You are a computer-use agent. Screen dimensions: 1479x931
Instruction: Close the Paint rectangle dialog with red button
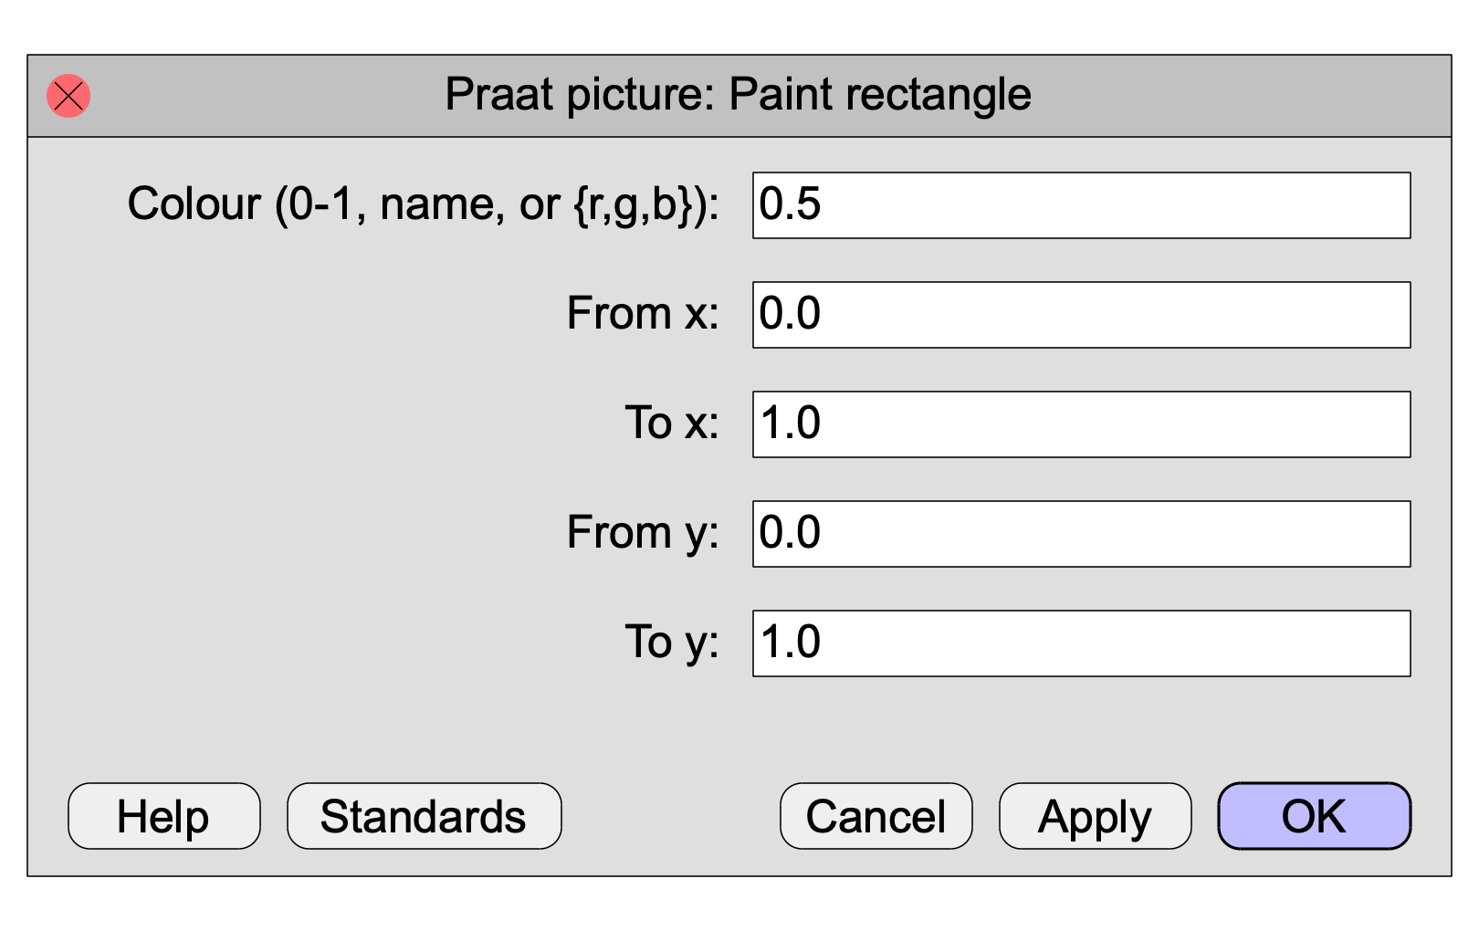coord(68,96)
